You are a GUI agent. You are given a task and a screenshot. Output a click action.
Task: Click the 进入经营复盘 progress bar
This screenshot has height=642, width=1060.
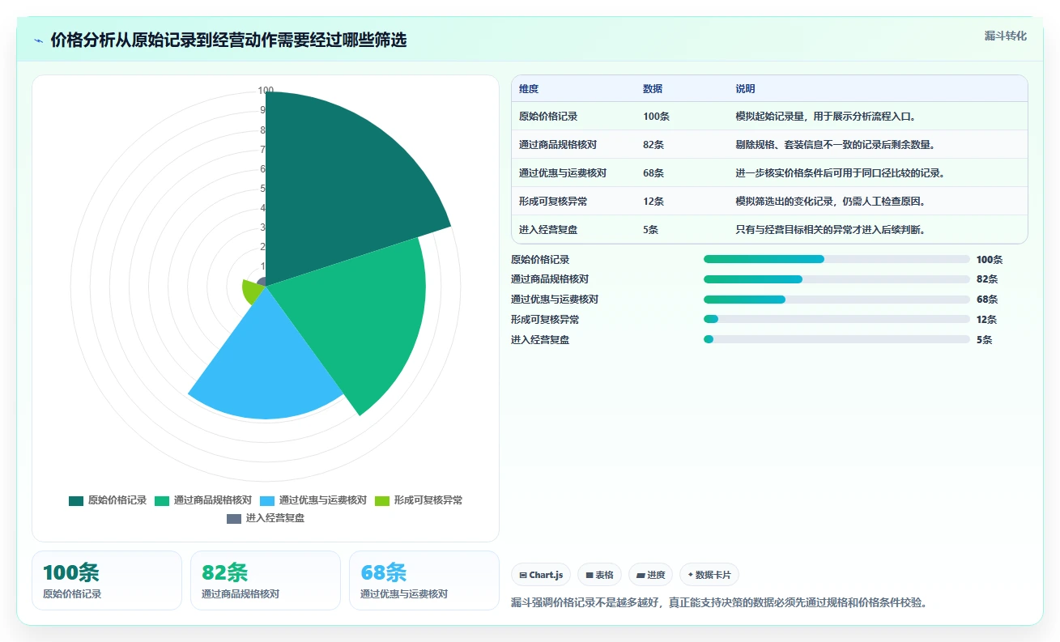[x=837, y=339]
